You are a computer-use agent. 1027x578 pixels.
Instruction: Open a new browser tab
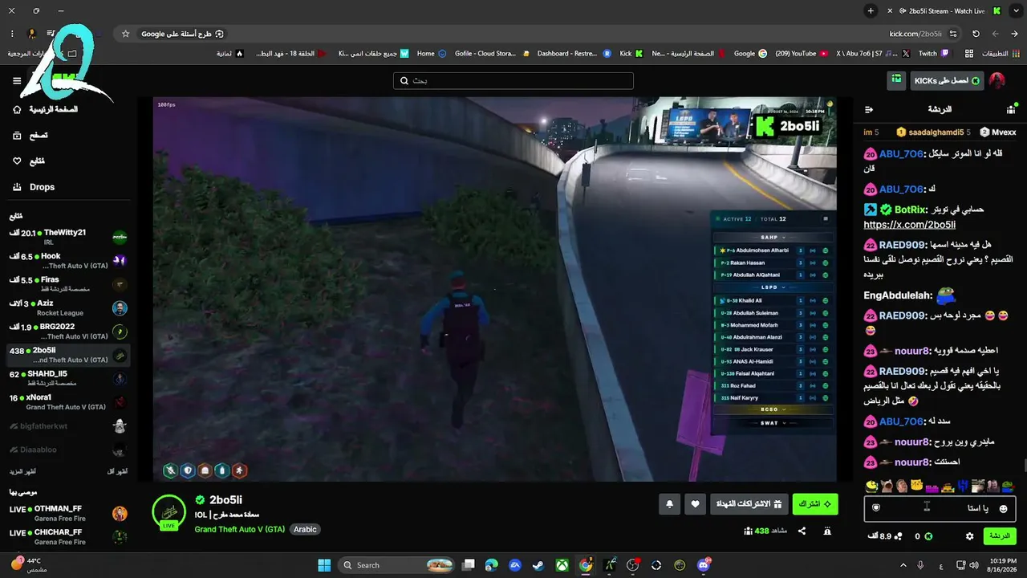(871, 11)
